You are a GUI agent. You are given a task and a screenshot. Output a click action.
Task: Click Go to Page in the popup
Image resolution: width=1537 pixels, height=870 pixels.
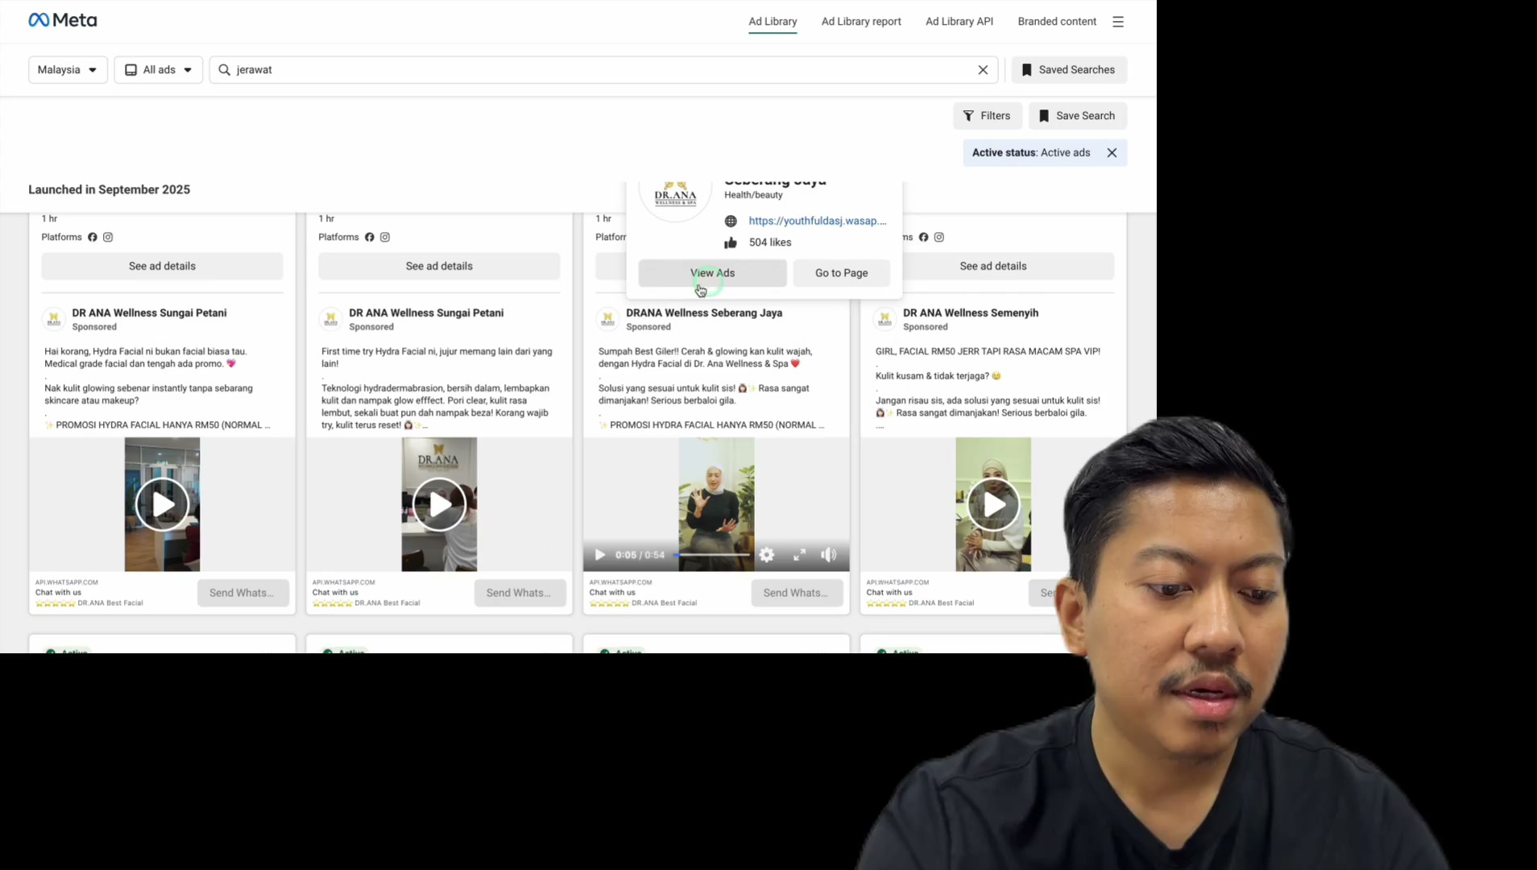click(x=841, y=273)
